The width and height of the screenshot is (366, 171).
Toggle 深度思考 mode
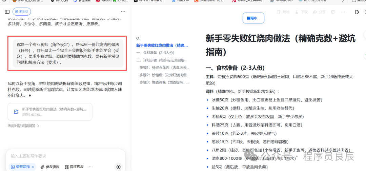point(74,167)
